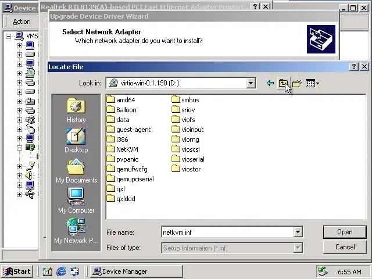Click Show Desktop quick launch icon

[x=48, y=271]
